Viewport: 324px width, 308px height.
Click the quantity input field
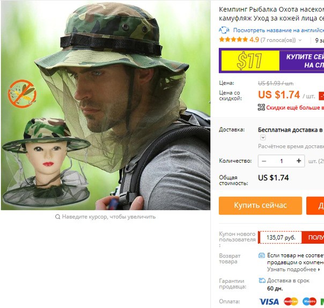click(x=281, y=161)
